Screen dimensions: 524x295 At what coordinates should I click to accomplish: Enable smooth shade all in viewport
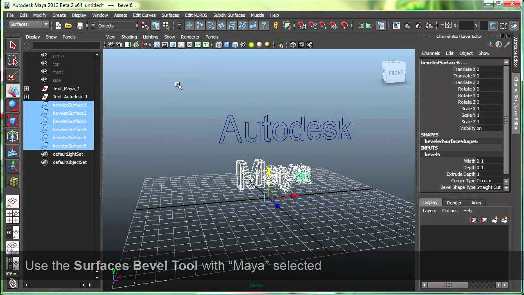pos(227,45)
